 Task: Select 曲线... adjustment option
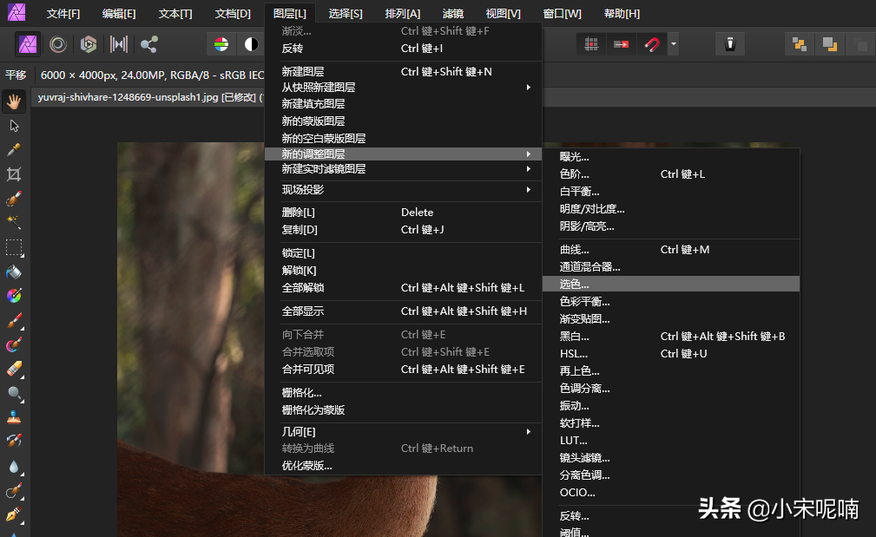coord(671,250)
